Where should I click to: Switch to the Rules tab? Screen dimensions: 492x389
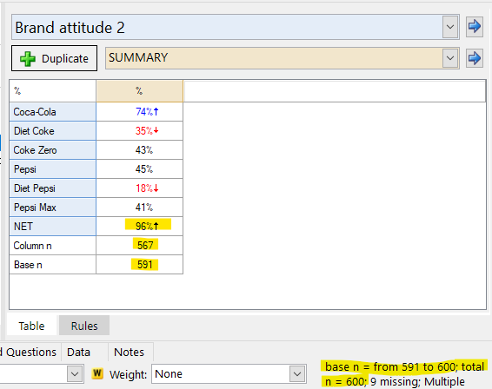pos(84,326)
